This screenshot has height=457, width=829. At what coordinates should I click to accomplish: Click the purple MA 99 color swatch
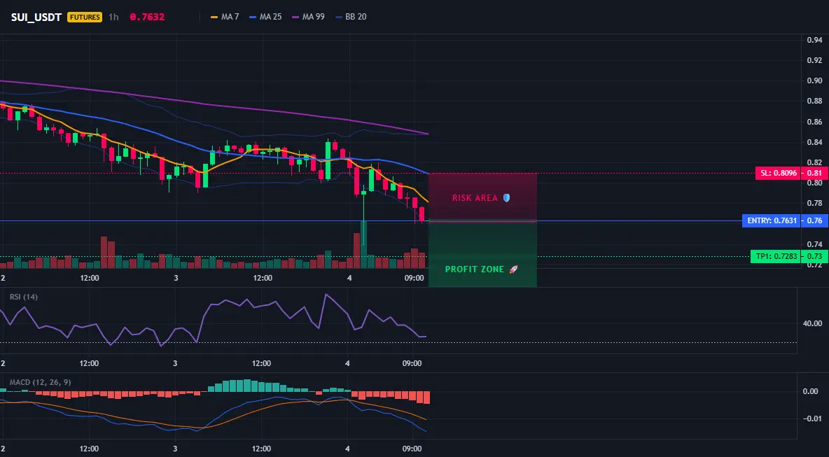tap(295, 17)
